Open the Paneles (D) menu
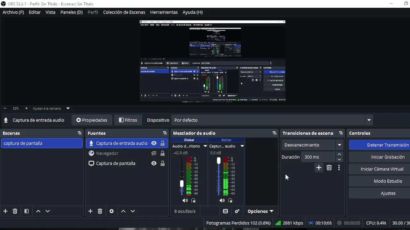The image size is (410, 230). (x=71, y=12)
